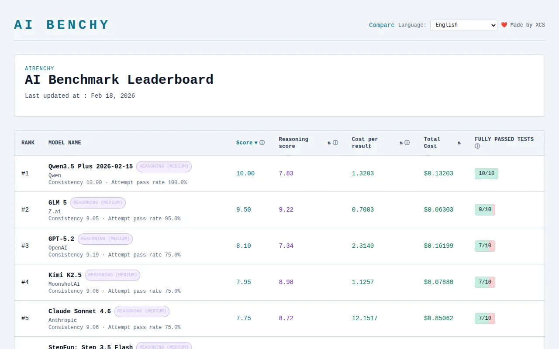Click the Anthropic provider label

[x=62, y=320]
